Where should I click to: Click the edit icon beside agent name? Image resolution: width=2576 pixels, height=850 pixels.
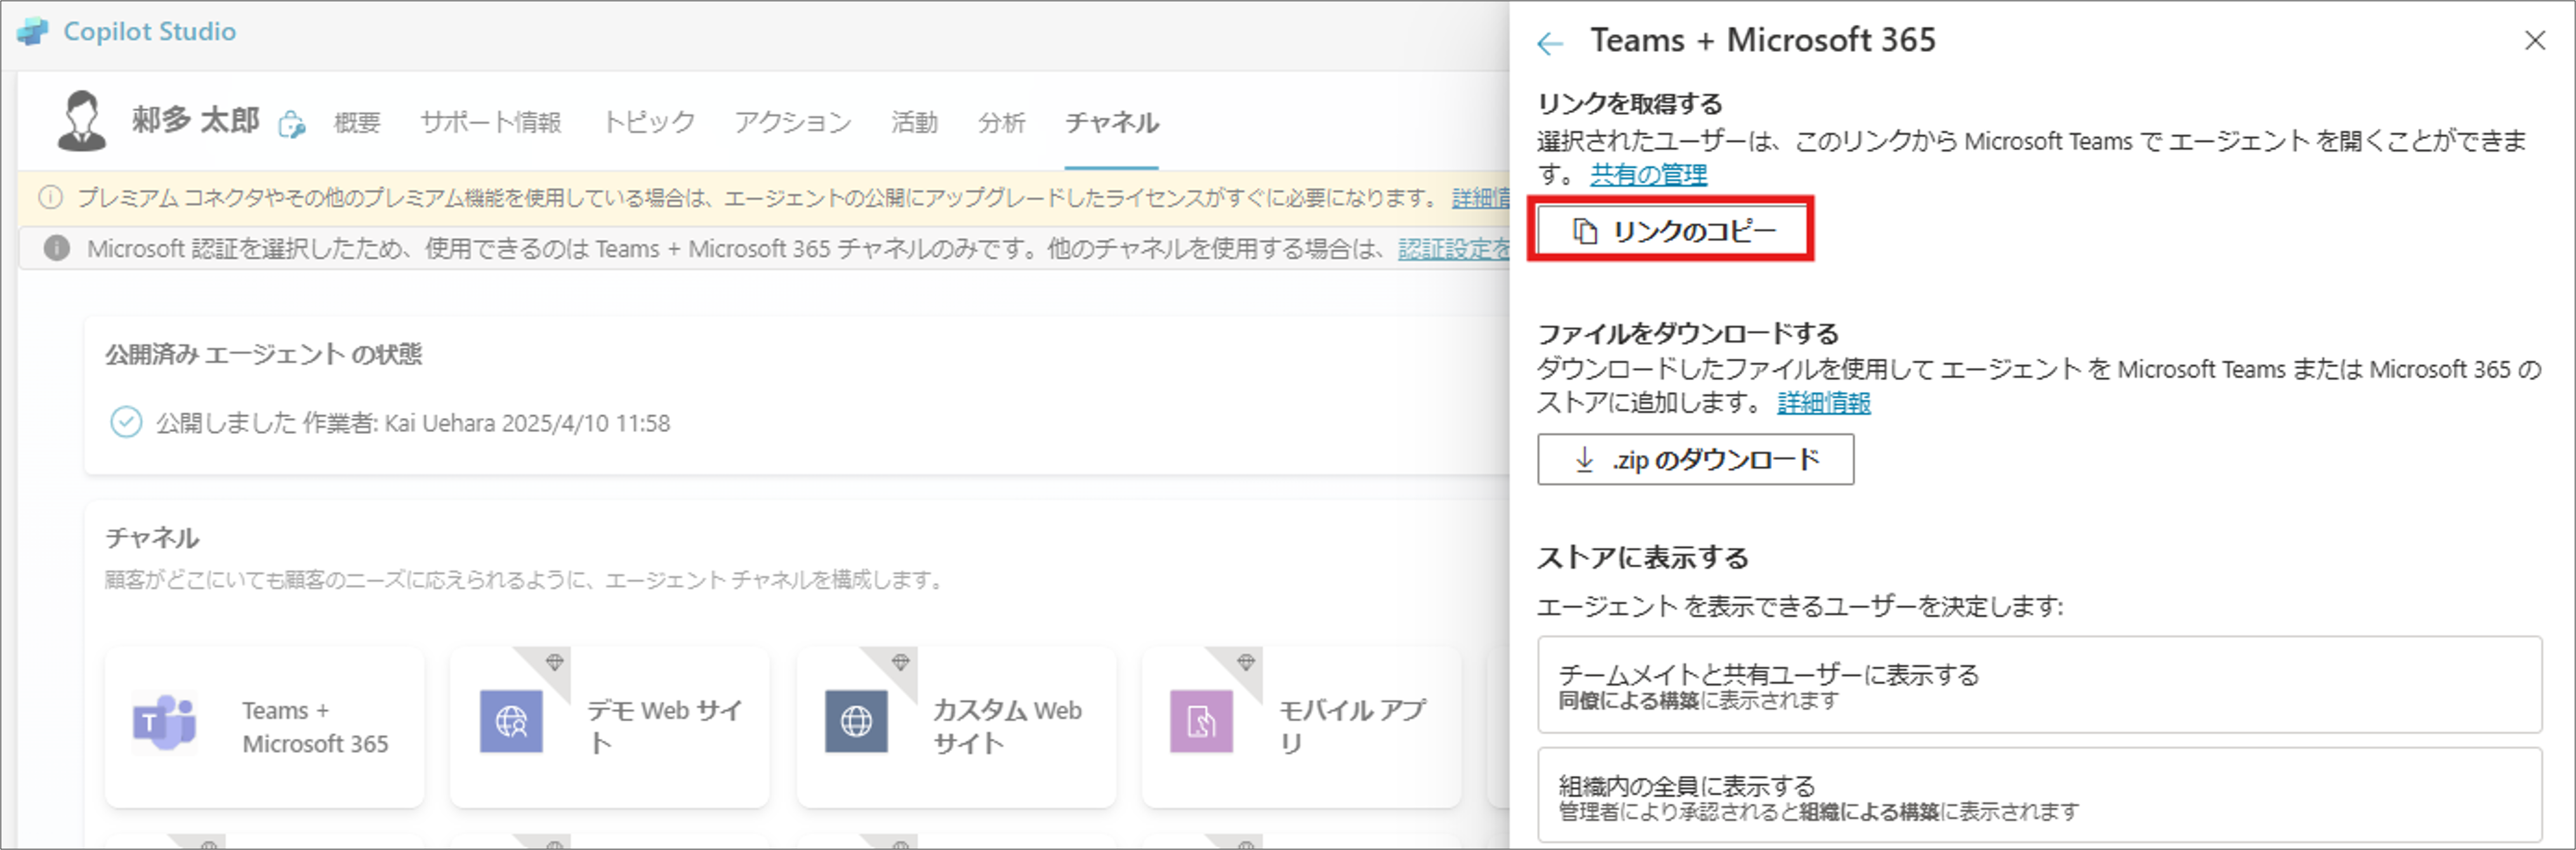291,124
